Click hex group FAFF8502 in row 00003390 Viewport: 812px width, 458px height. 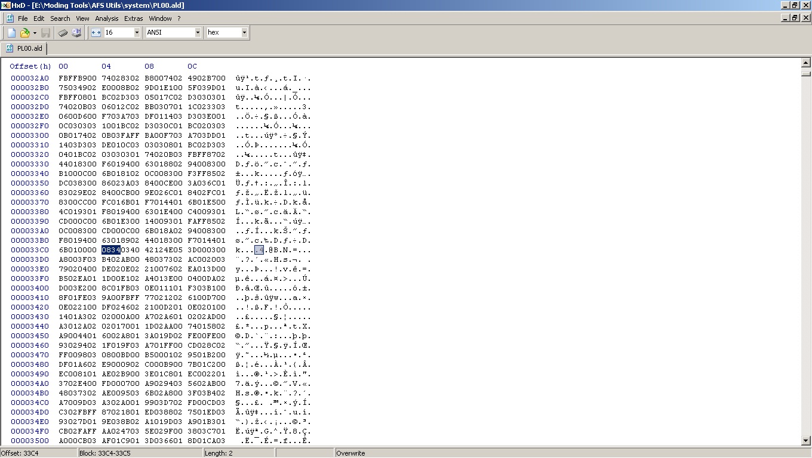pyautogui.click(x=207, y=221)
